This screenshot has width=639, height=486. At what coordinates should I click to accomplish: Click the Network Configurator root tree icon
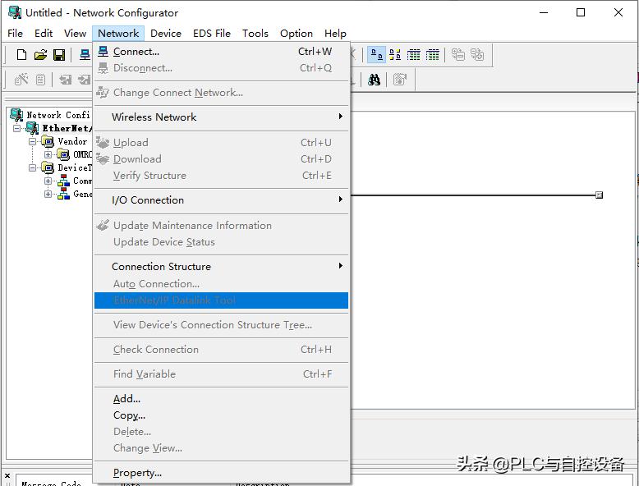tap(16, 115)
